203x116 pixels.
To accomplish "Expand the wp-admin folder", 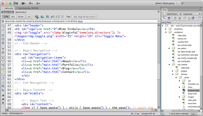I will 169,48.
